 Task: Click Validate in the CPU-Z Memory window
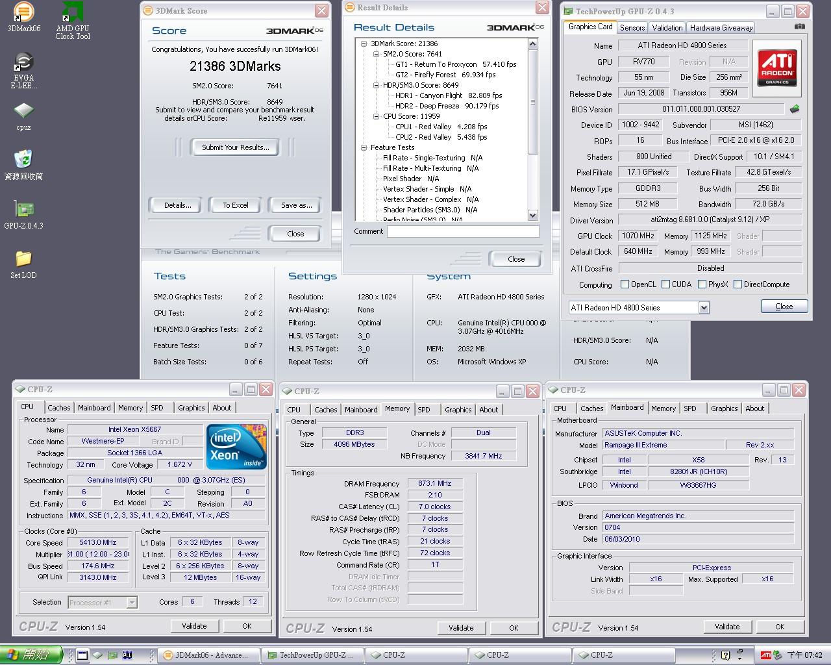[461, 628]
